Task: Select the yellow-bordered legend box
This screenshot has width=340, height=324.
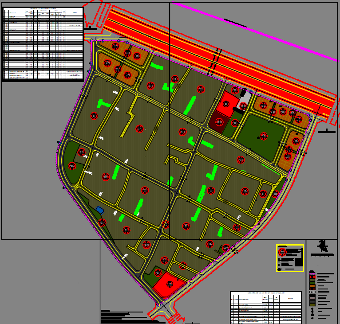Action: [290, 258]
